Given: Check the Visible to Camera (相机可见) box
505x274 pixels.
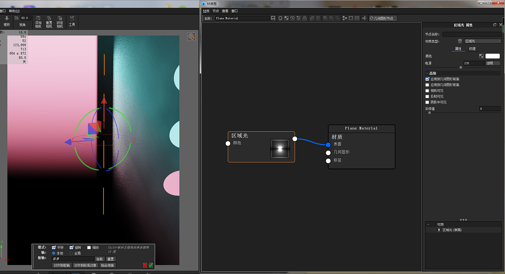Looking at the screenshot, I should (427, 91).
